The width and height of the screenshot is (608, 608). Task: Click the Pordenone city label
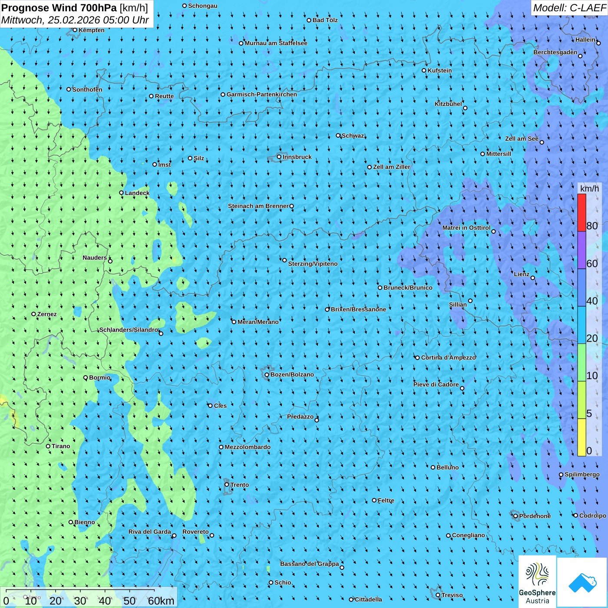[x=535, y=516]
